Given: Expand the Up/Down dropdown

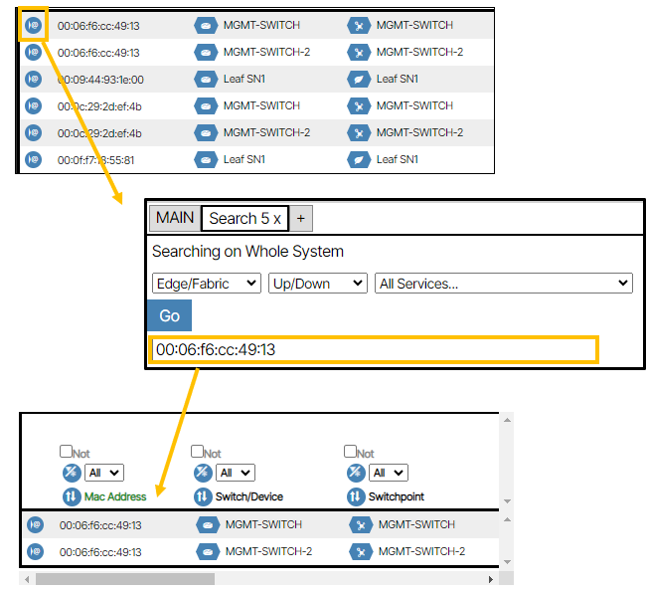Looking at the screenshot, I should (x=318, y=284).
